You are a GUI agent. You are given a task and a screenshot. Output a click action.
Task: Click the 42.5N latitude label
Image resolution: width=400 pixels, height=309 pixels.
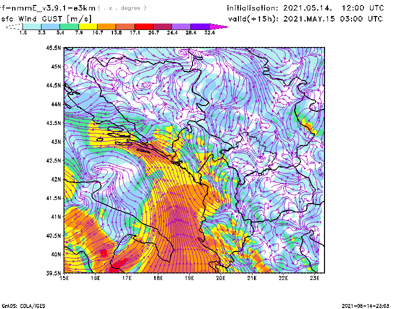point(53,160)
